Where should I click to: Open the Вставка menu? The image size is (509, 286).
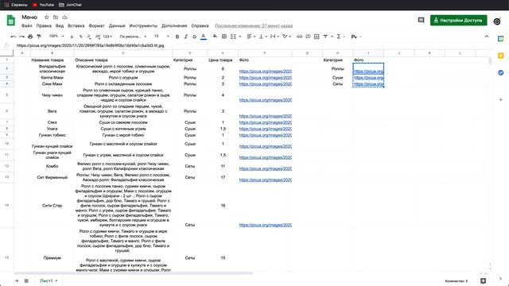[76, 25]
